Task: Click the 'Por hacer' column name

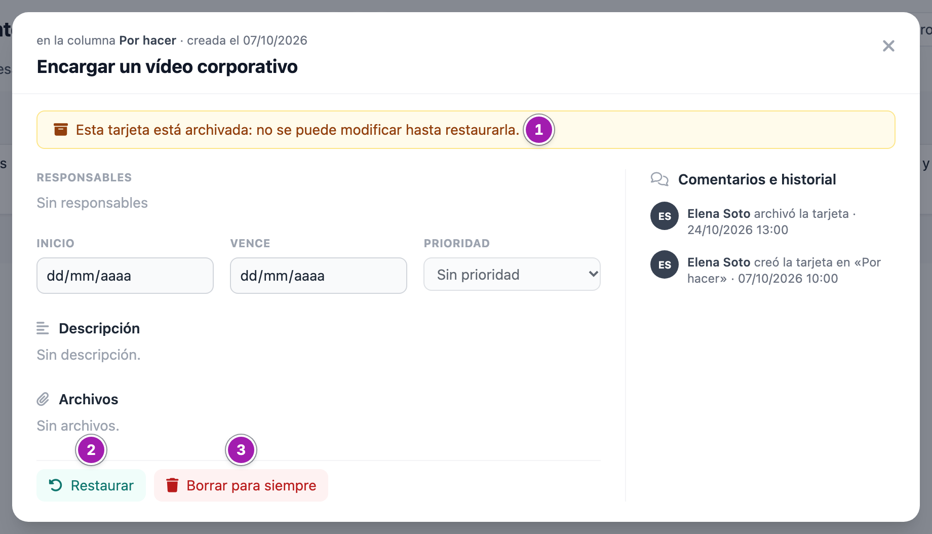Action: (147, 41)
